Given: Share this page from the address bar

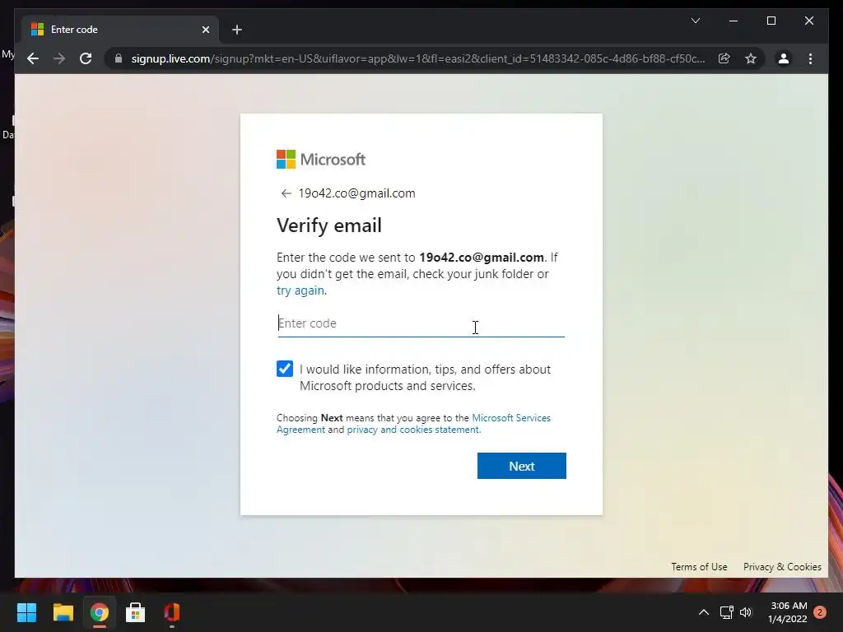Looking at the screenshot, I should (x=724, y=58).
